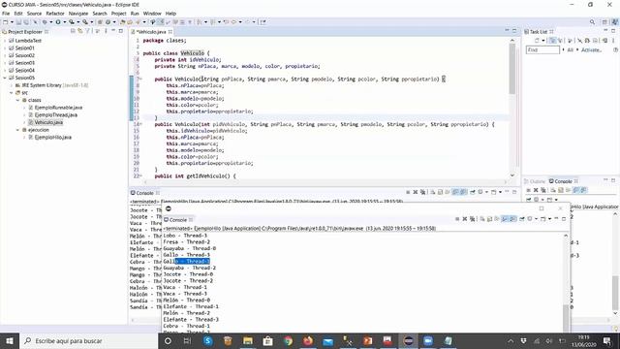Click the Open Type toolbar icon
620x349 pixels.
tap(122, 22)
